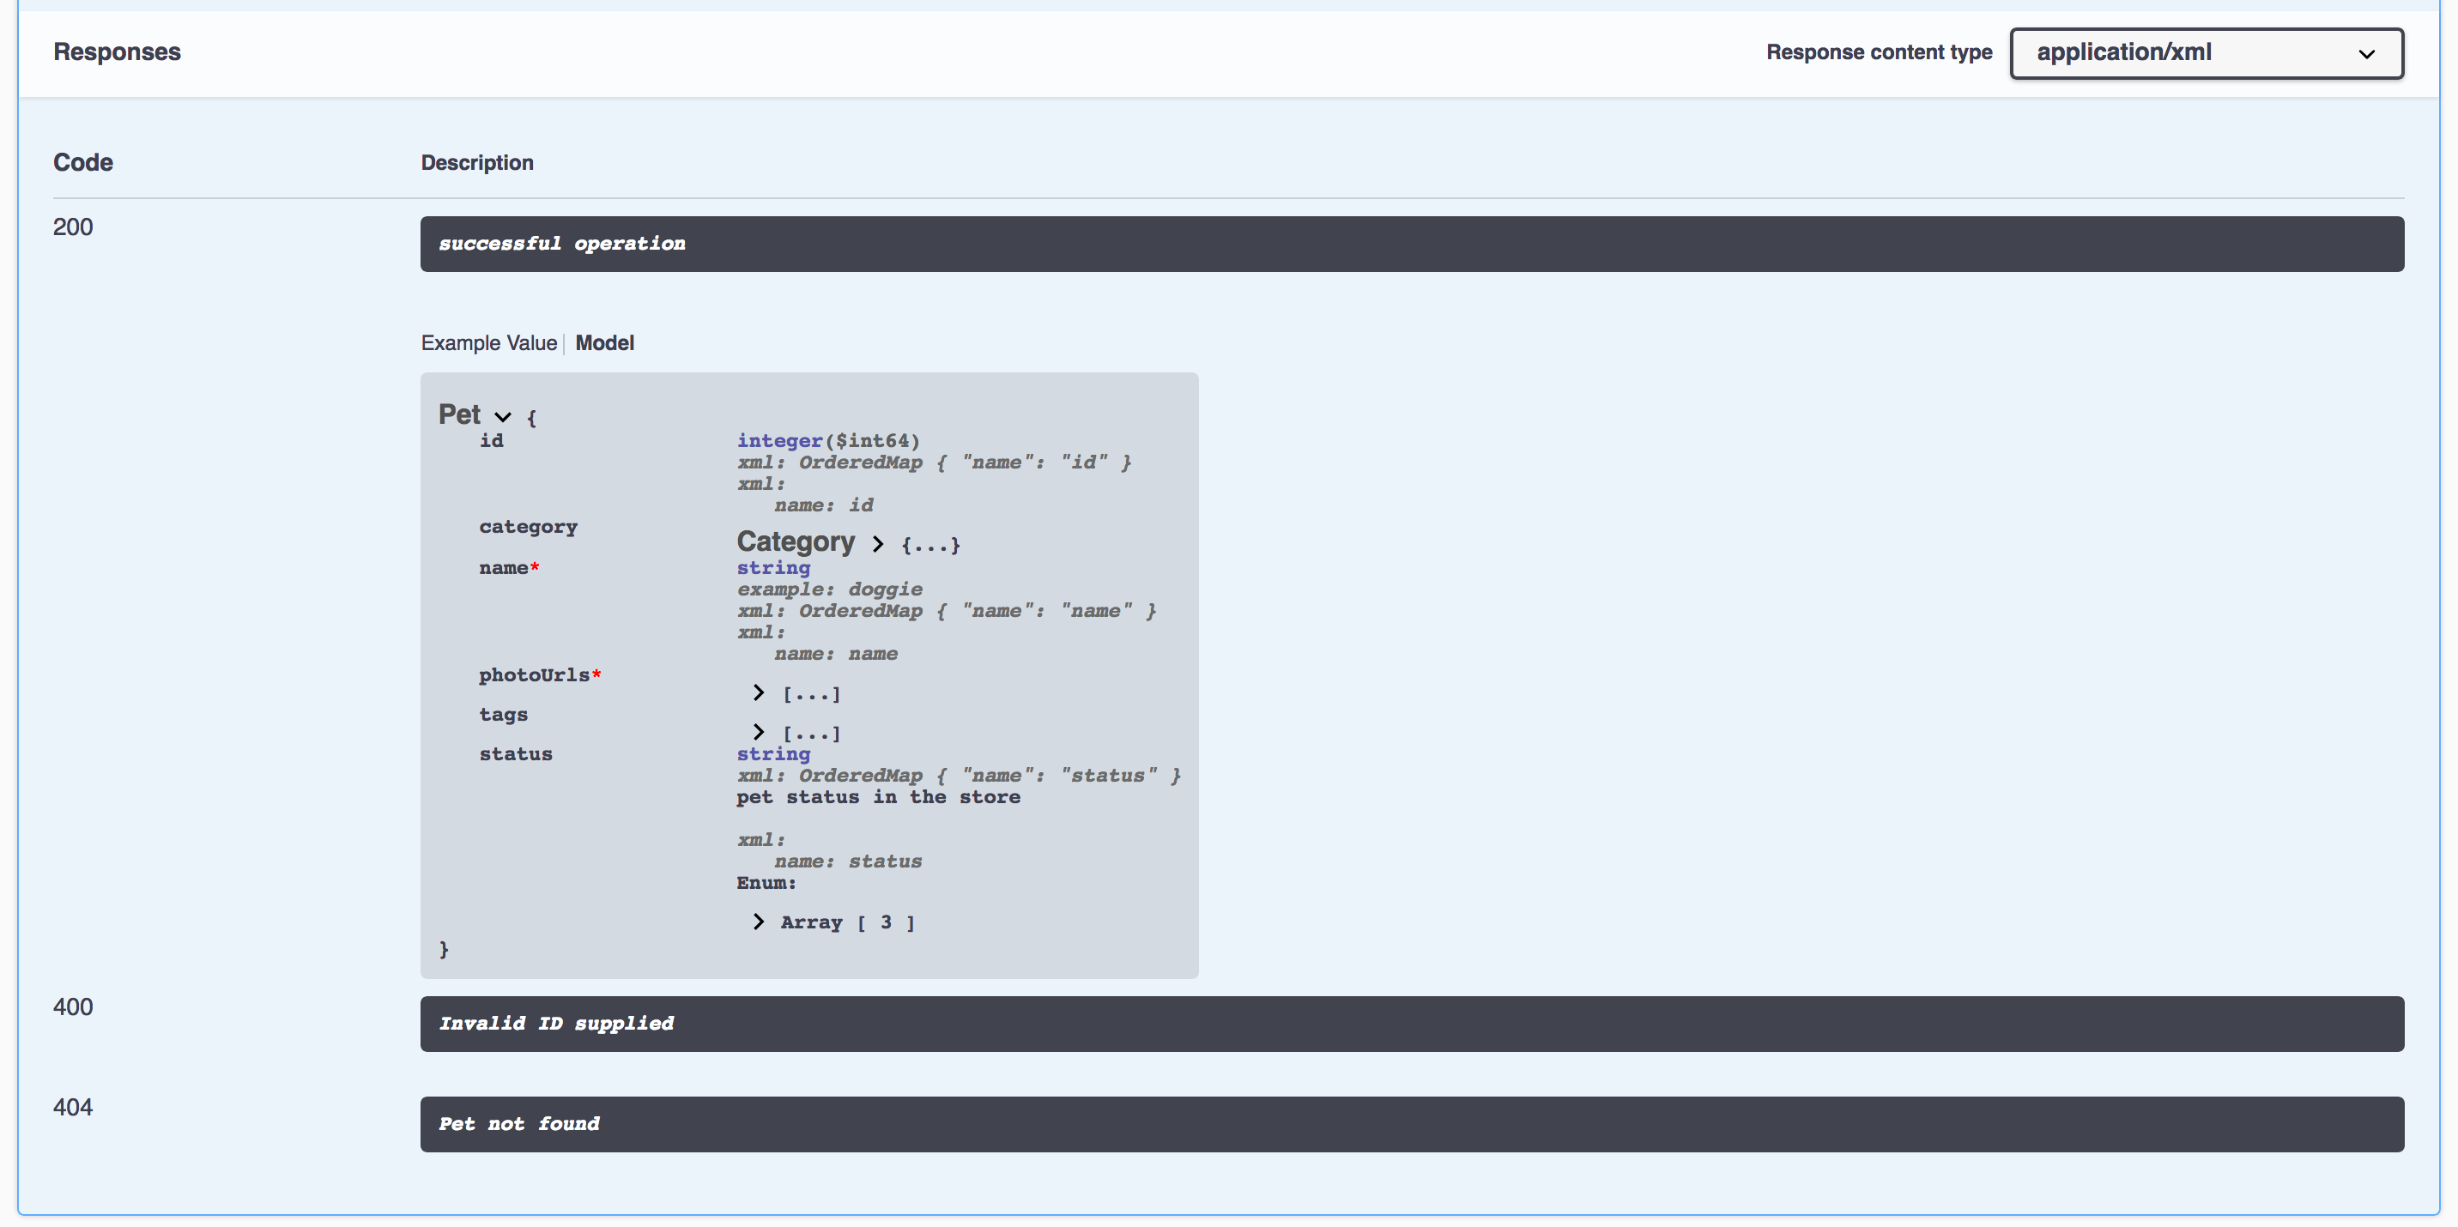Click the Responses section header
2458x1227 pixels.
[x=117, y=51]
